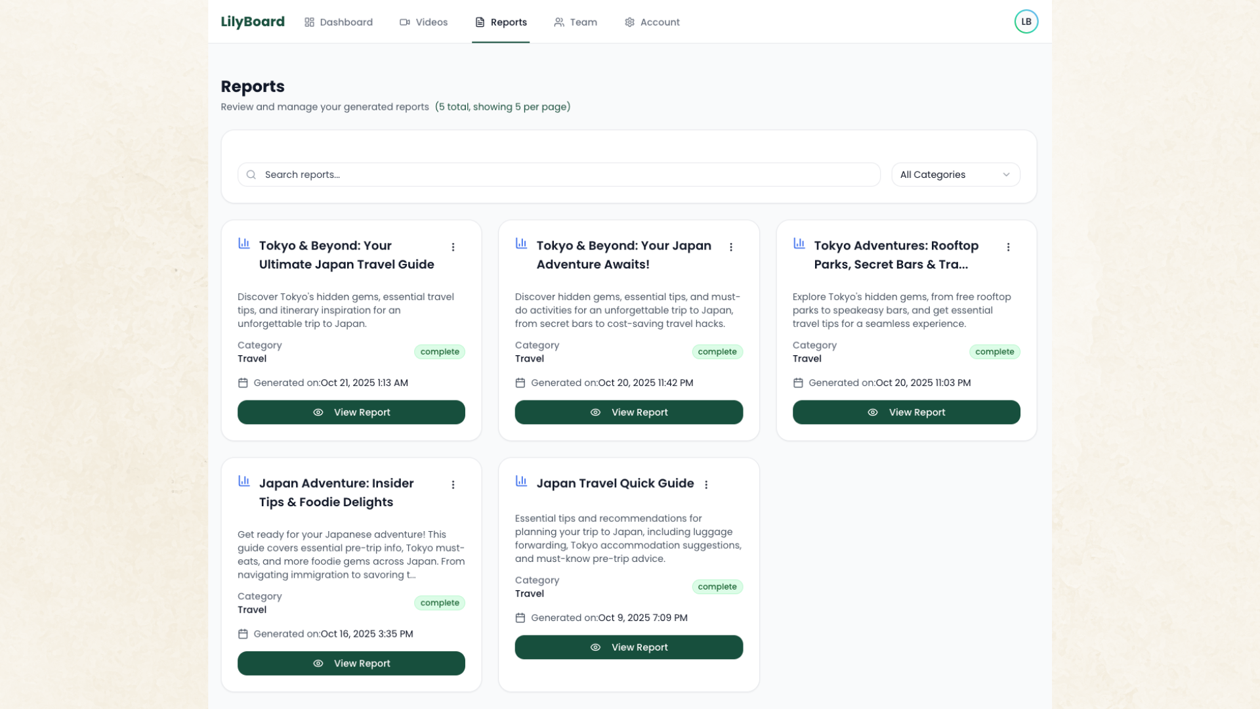The width and height of the screenshot is (1260, 709).
Task: Open three-dot menu for Insider Tips & Foodie Delights
Action: 453,484
